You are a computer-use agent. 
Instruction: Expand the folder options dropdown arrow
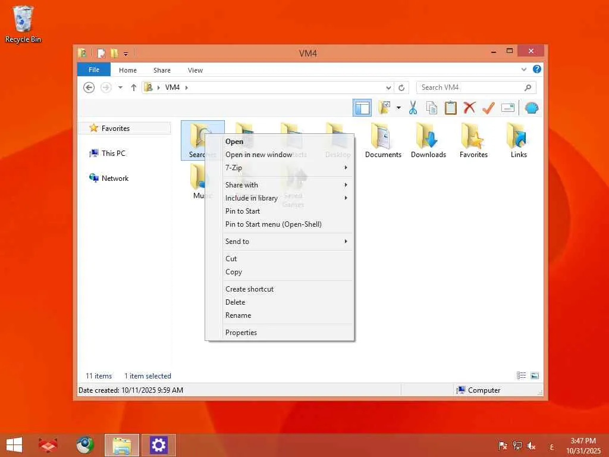398,108
